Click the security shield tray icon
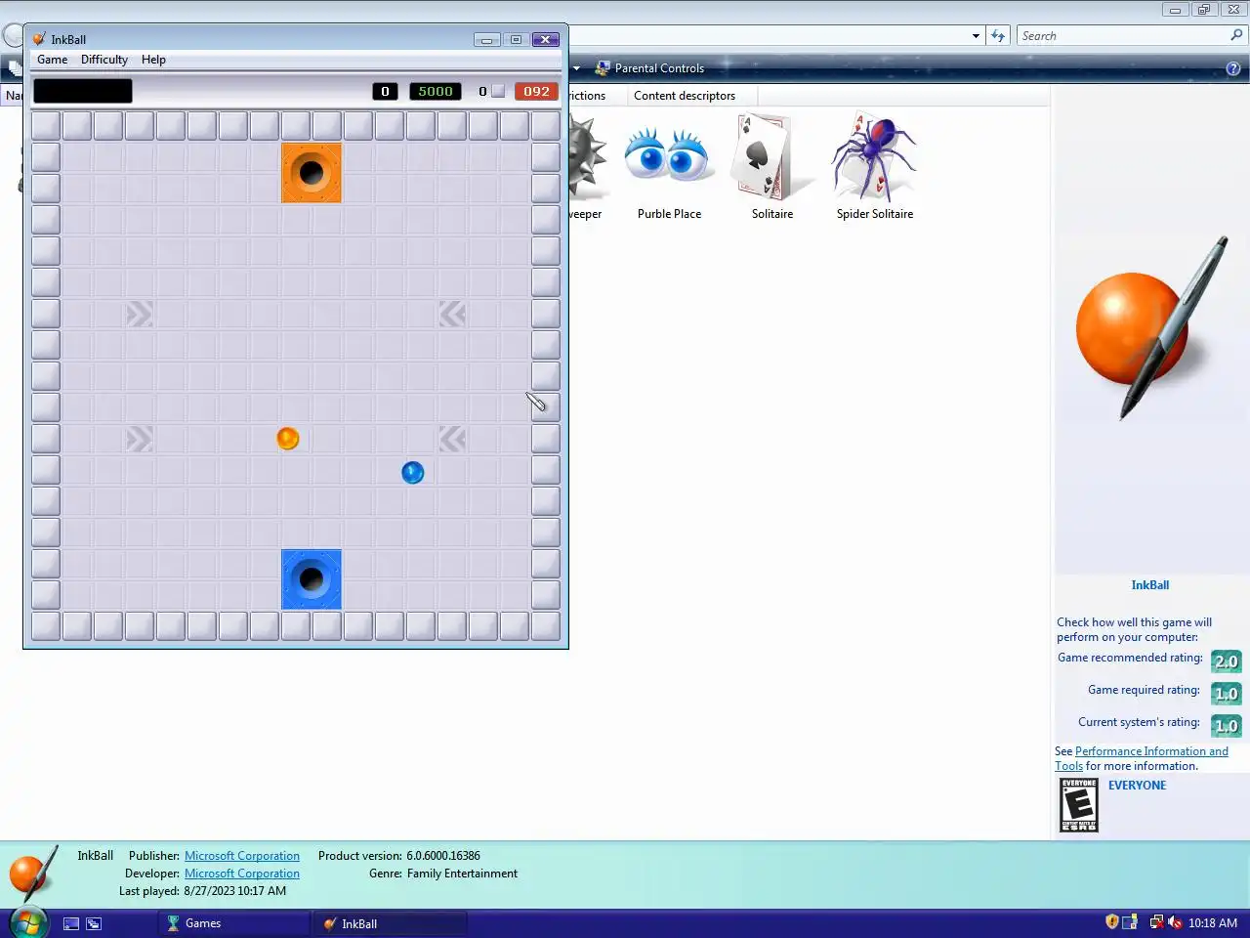Screen dimensions: 1250x938 (x=1111, y=922)
